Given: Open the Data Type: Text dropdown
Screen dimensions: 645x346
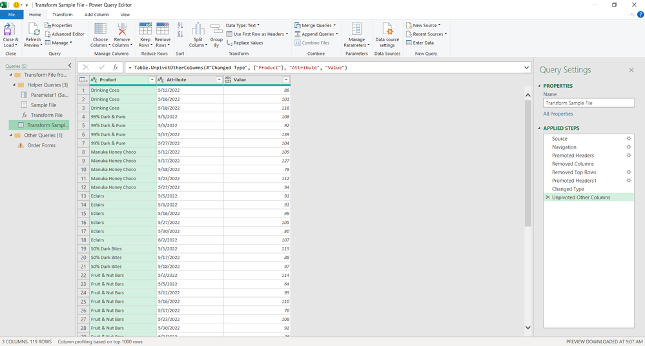Looking at the screenshot, I should coord(243,26).
